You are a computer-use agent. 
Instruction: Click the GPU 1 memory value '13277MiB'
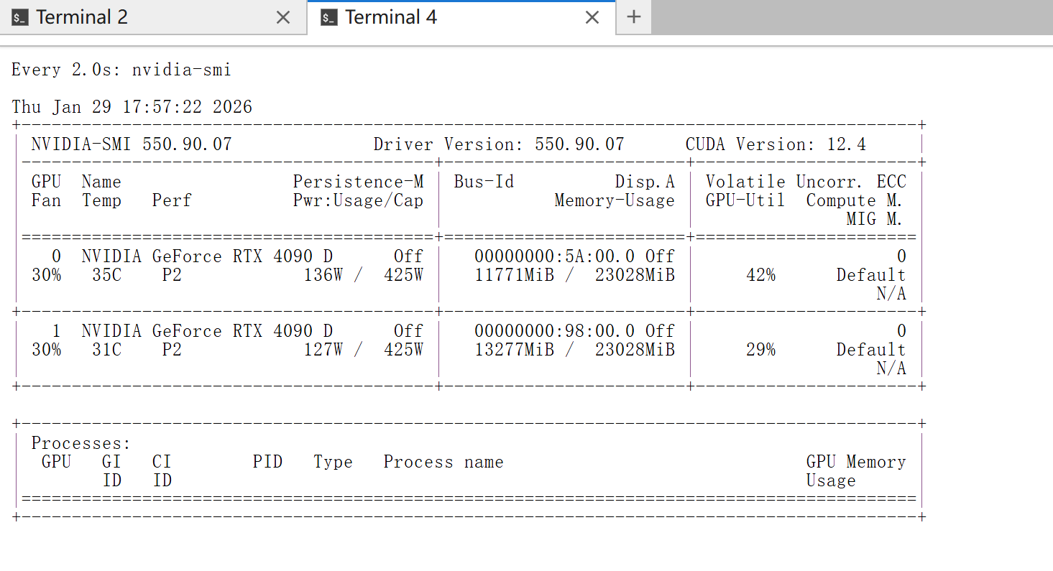pyautogui.click(x=514, y=350)
